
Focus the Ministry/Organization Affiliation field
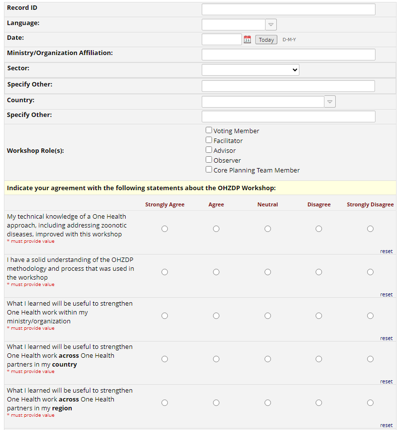coord(288,55)
